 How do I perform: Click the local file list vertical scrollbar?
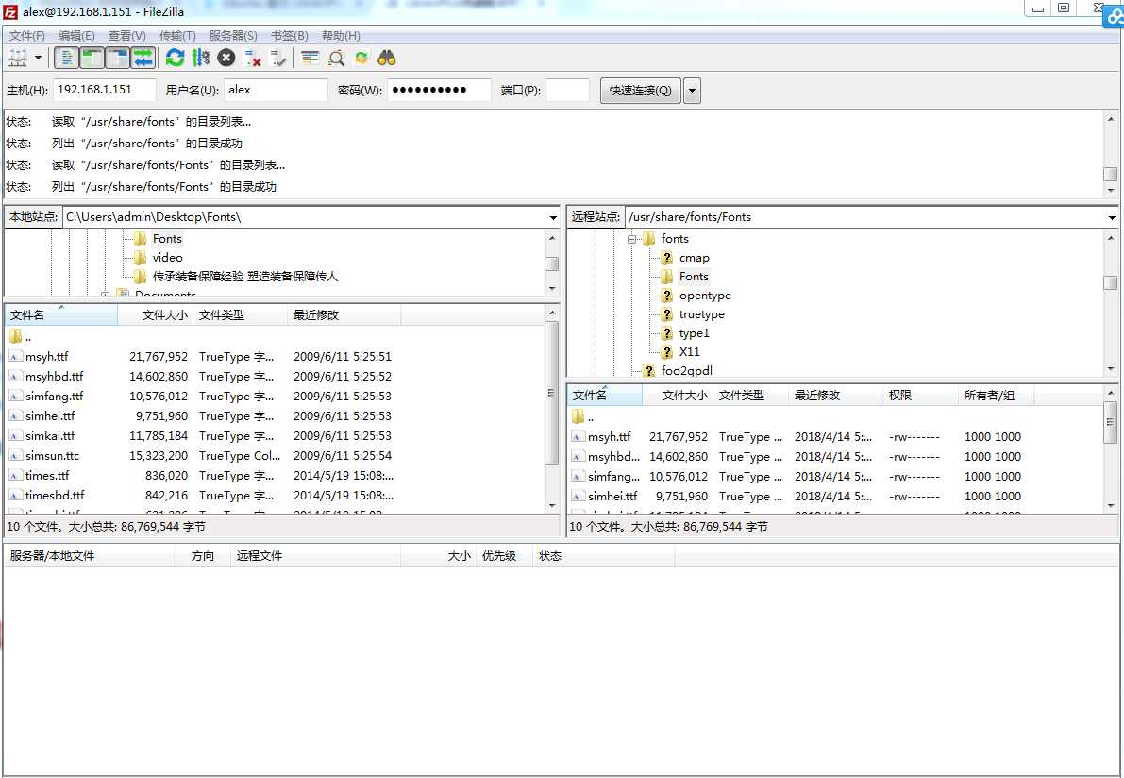(552, 409)
